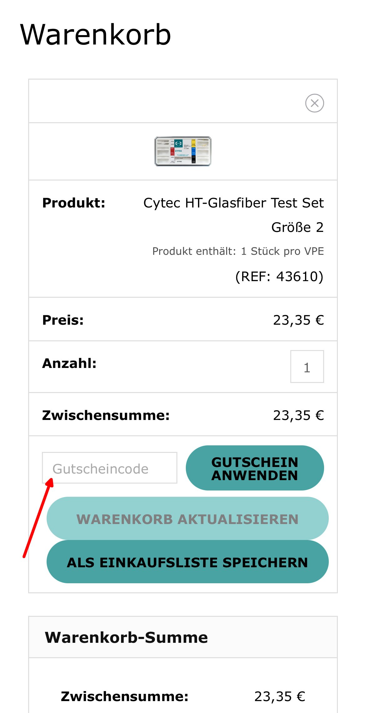Click the Produkt: row label
Screen dimensions: 366x713
[74, 203]
